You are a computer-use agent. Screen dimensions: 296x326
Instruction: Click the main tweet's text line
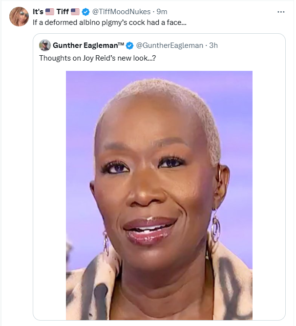(109, 22)
